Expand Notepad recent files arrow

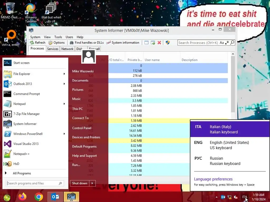tap(64, 104)
